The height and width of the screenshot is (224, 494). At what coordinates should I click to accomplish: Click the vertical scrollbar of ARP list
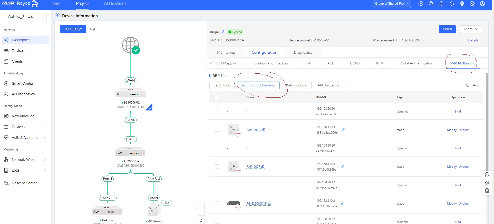pyautogui.click(x=487, y=121)
